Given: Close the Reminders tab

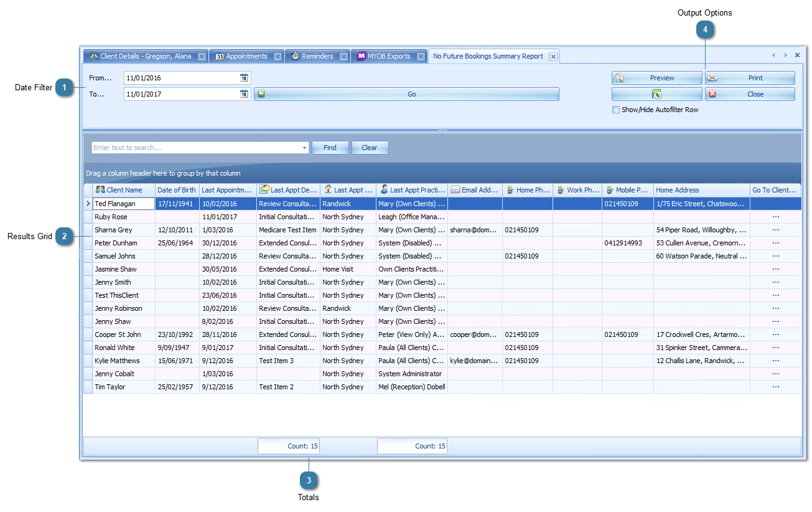Looking at the screenshot, I should pyautogui.click(x=343, y=57).
